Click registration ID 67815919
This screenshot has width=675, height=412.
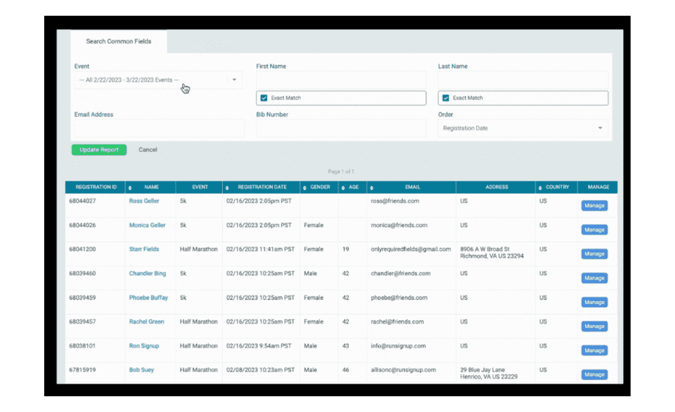point(82,370)
